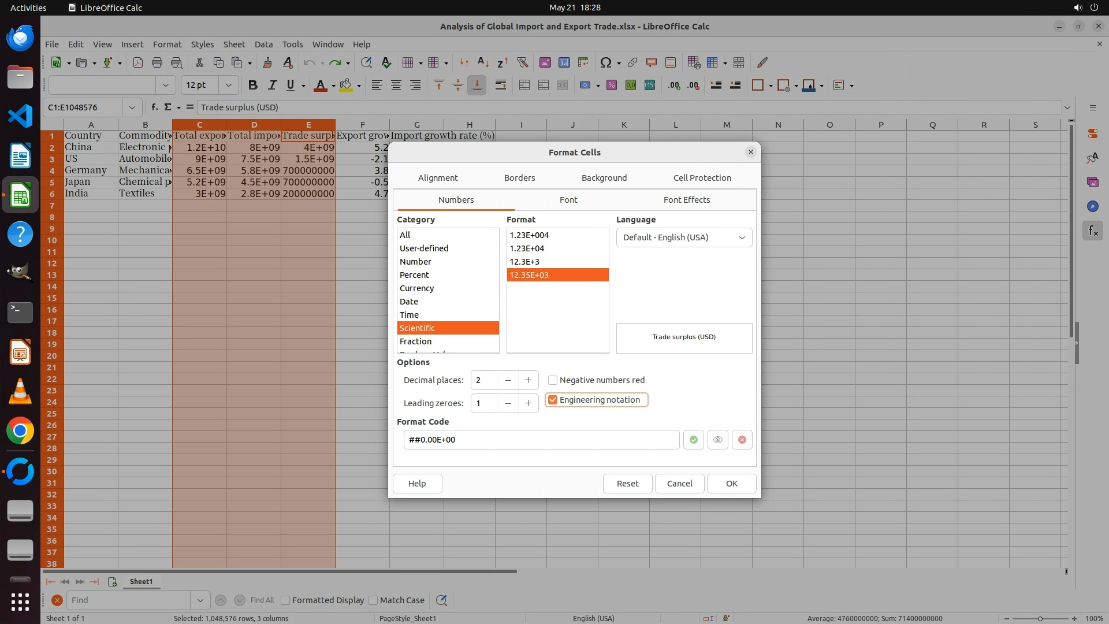Click the red Remove format code icon
The width and height of the screenshot is (1109, 624).
[742, 440]
